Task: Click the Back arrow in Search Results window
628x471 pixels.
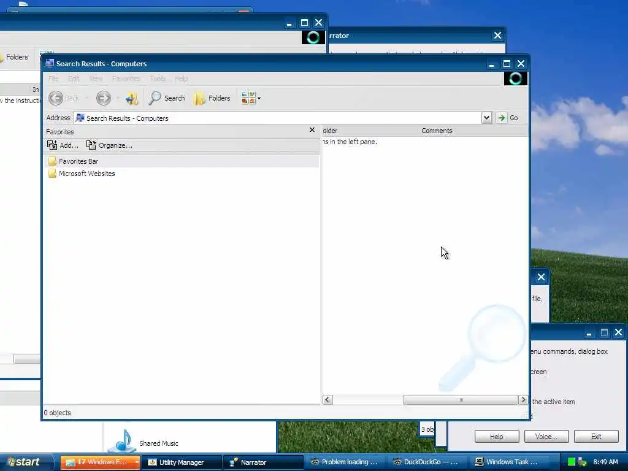Action: pos(56,98)
